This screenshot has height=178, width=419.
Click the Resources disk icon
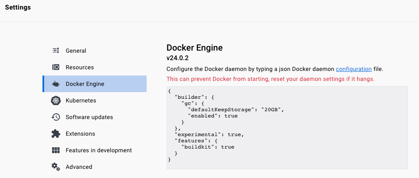point(56,67)
